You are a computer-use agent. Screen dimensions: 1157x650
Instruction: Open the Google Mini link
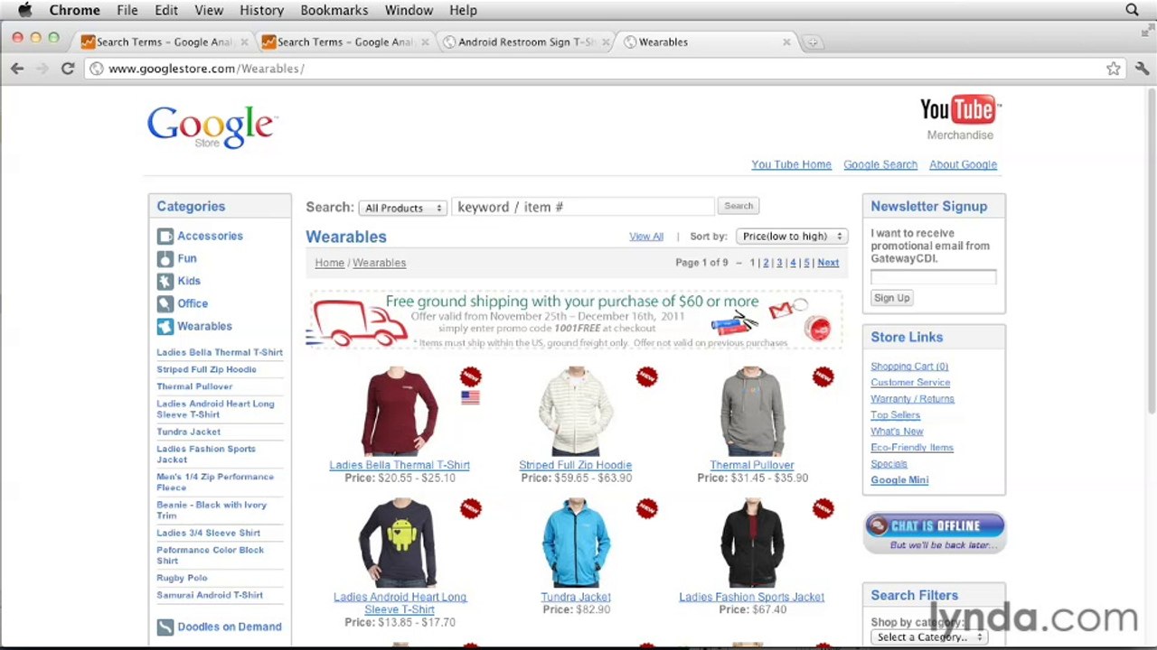(x=899, y=480)
